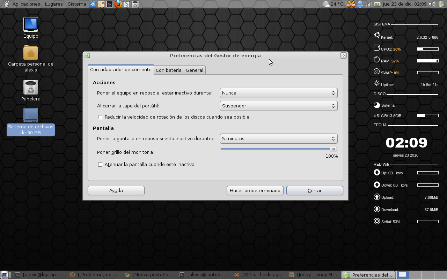Click the Kernel version 2.6.32-5-686 text
Image resolution: width=447 pixels, height=279 pixels.
[x=427, y=37]
